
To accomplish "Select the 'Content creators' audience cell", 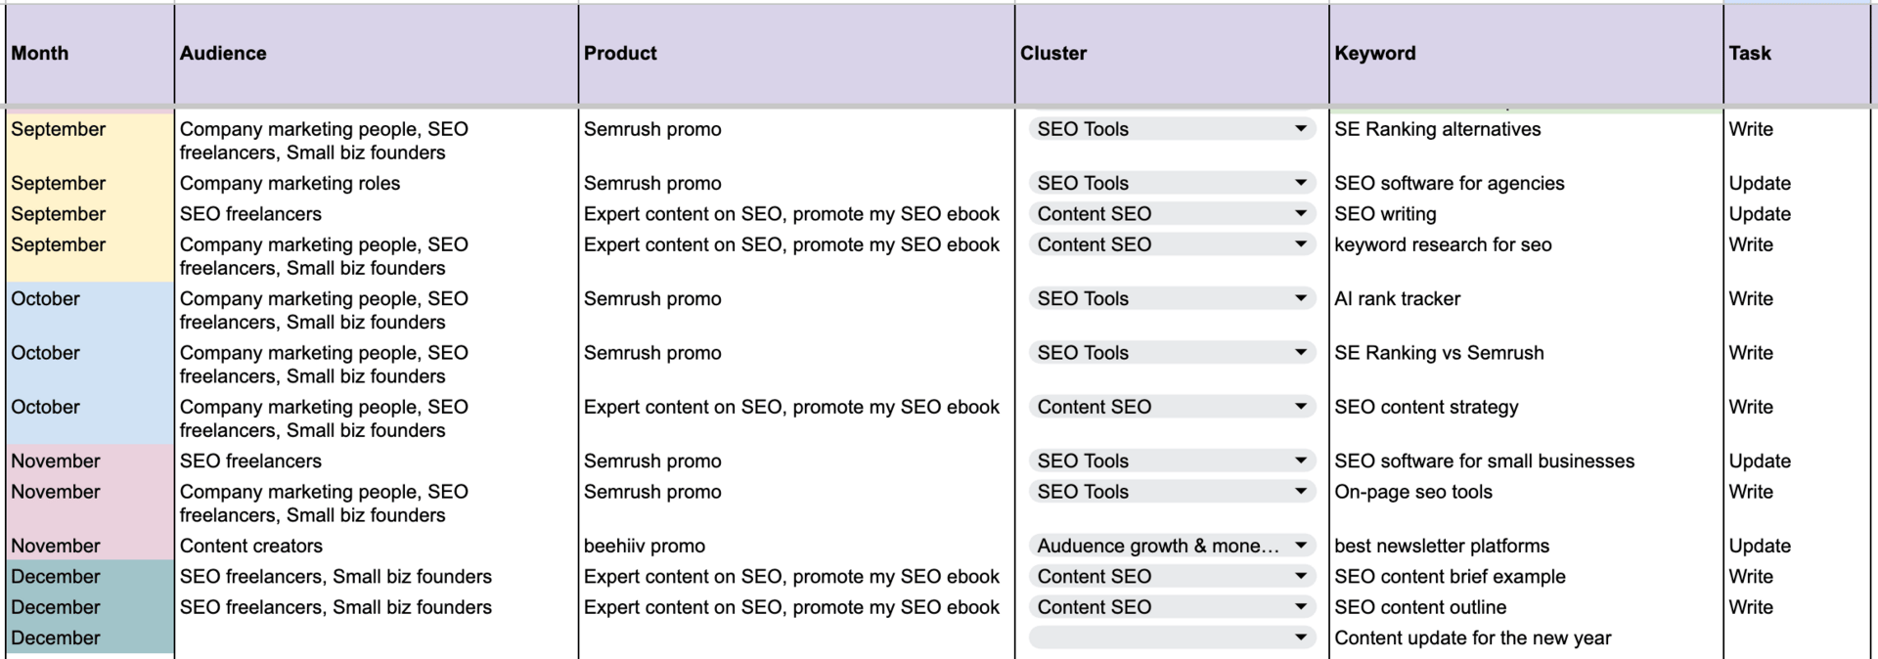I will tap(377, 546).
